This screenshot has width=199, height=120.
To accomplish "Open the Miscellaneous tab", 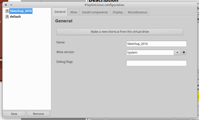I will [137, 12].
